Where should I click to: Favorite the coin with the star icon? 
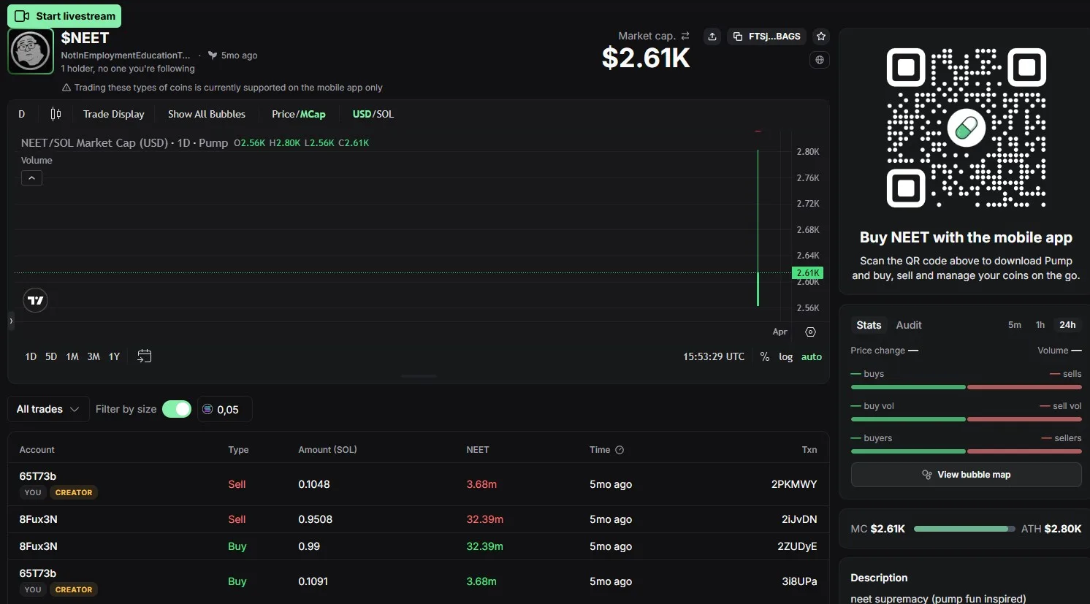click(x=821, y=37)
